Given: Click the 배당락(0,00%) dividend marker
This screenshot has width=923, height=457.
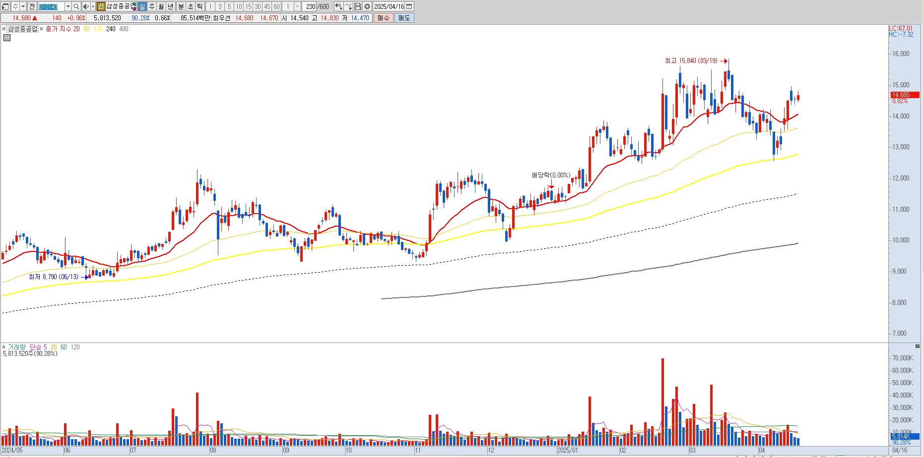Looking at the screenshot, I should coord(551,175).
